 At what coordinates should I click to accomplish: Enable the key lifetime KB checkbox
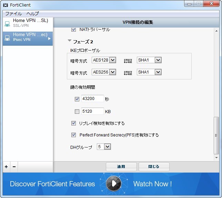pyautogui.click(x=77, y=111)
